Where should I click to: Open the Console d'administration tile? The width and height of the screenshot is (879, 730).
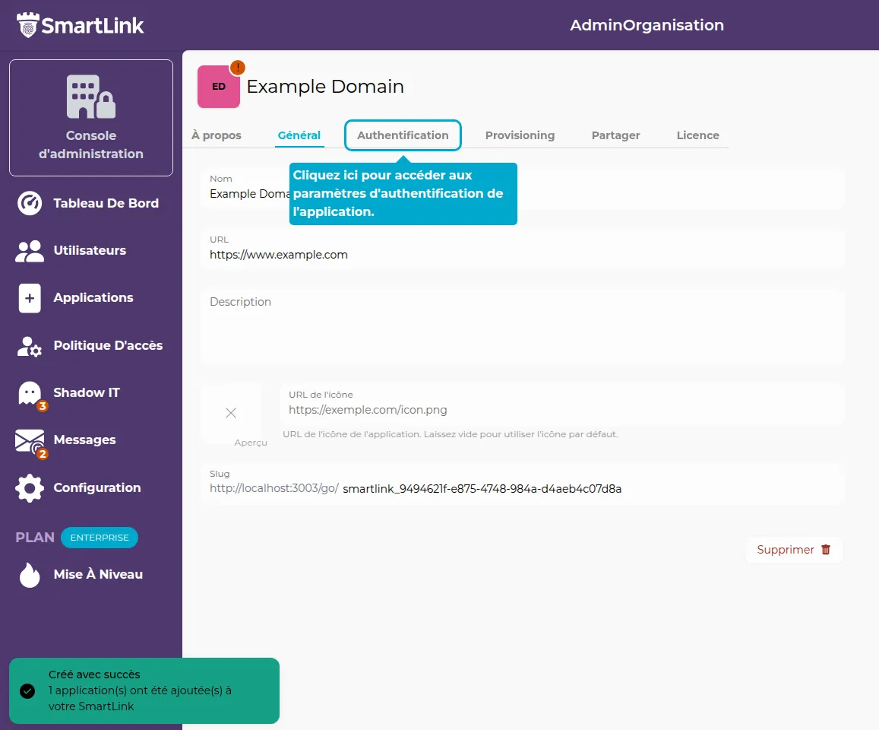click(91, 118)
